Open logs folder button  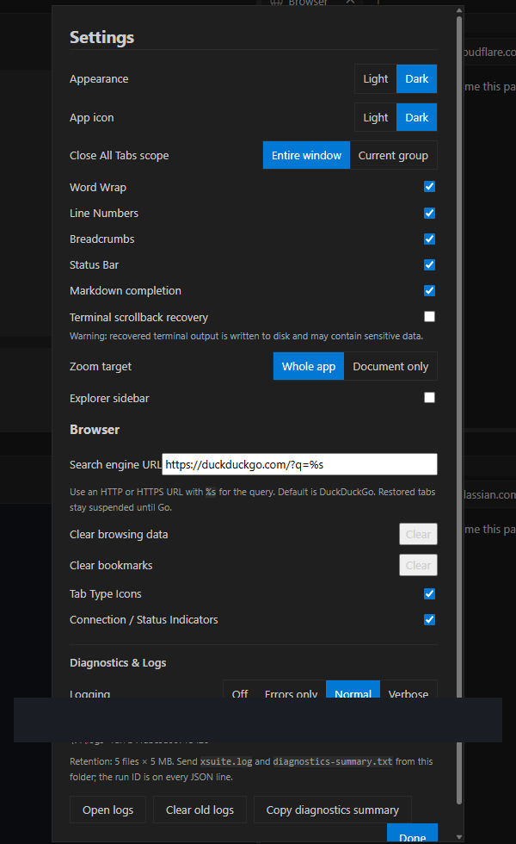pyautogui.click(x=108, y=810)
